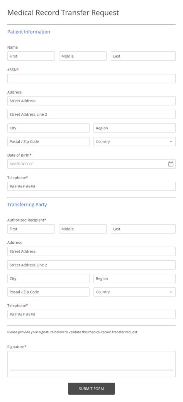
Task: Select the patient Street Address field
Action: point(91,101)
